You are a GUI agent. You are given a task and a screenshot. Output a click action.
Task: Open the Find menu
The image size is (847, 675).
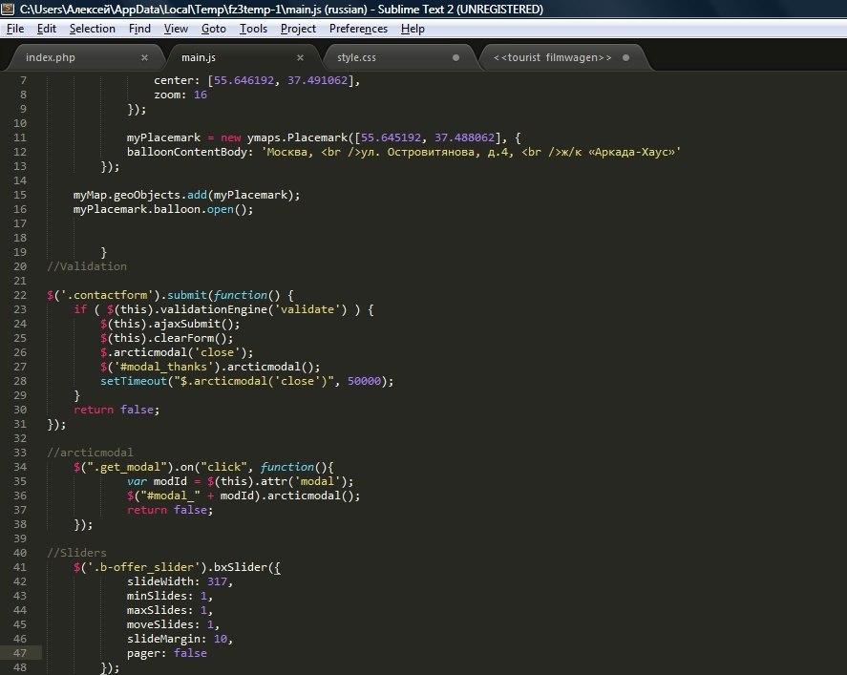click(139, 29)
